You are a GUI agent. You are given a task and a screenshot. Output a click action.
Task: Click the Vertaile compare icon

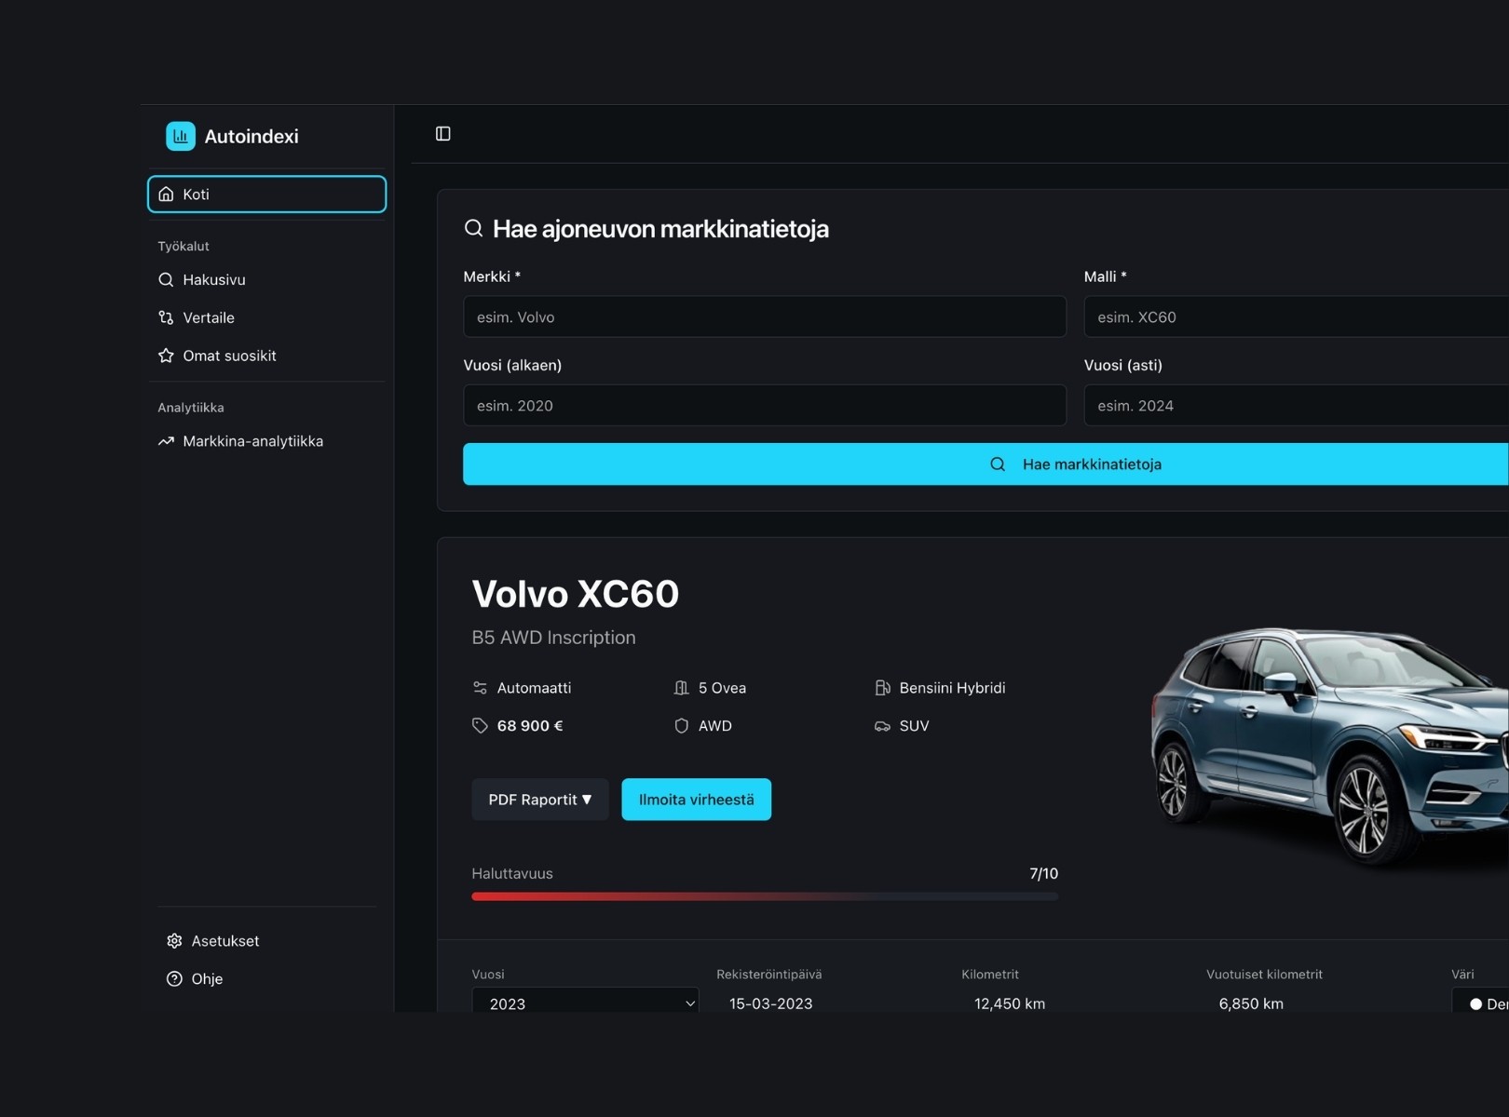click(x=166, y=317)
